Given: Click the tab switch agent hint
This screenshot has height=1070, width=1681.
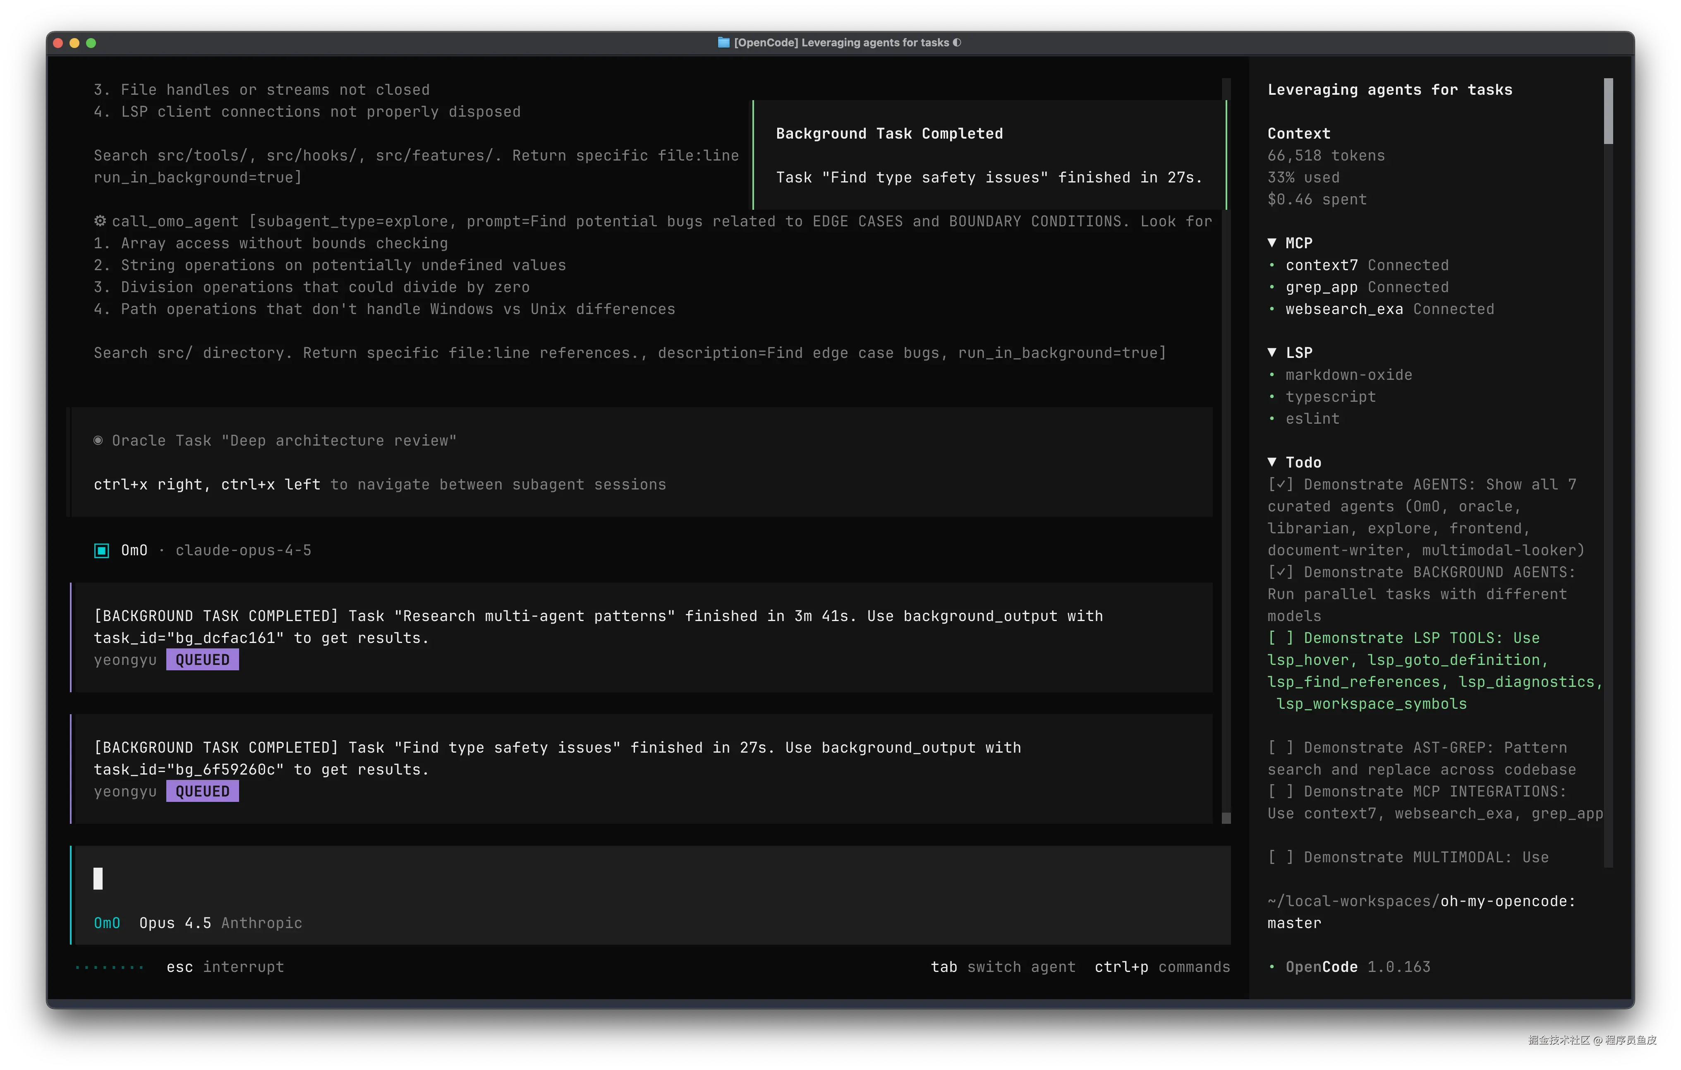Looking at the screenshot, I should click(1003, 967).
